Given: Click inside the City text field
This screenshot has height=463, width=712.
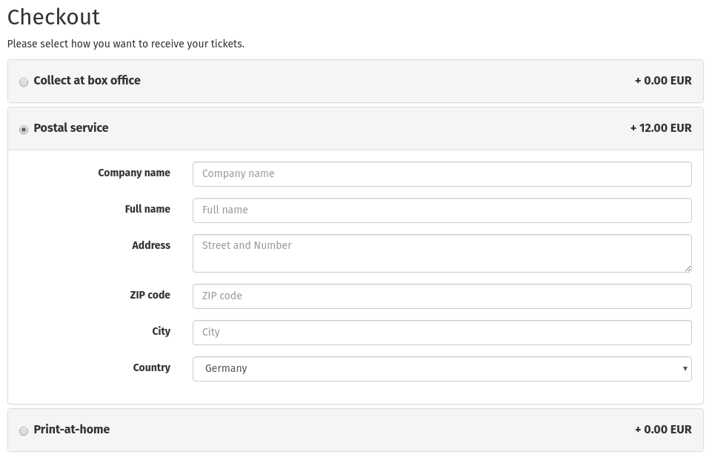Looking at the screenshot, I should (x=442, y=333).
